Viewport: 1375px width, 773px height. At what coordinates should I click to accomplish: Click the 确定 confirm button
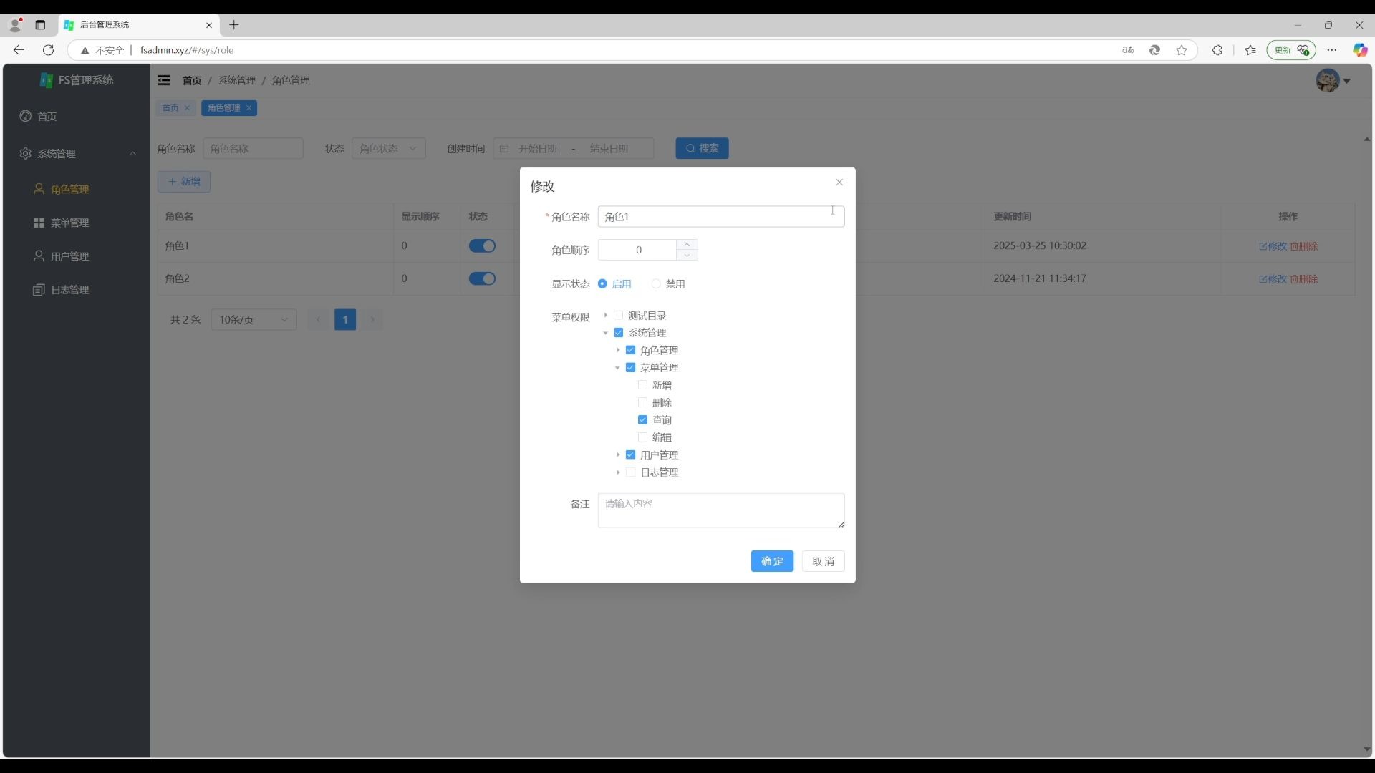771,562
